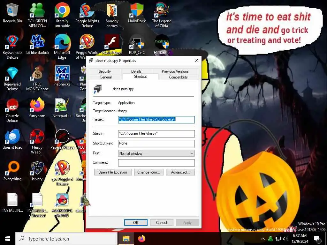Open File Explorer from the taskbar
Viewport: 327px width, 245px height.
[126, 239]
